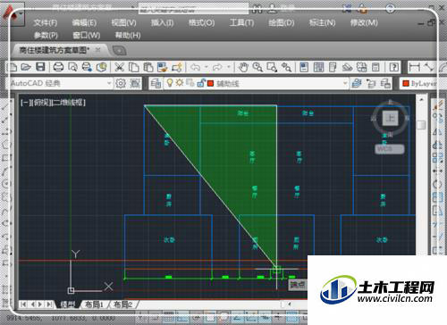
Task: Click the Zoom Window icon
Action: tap(272, 67)
